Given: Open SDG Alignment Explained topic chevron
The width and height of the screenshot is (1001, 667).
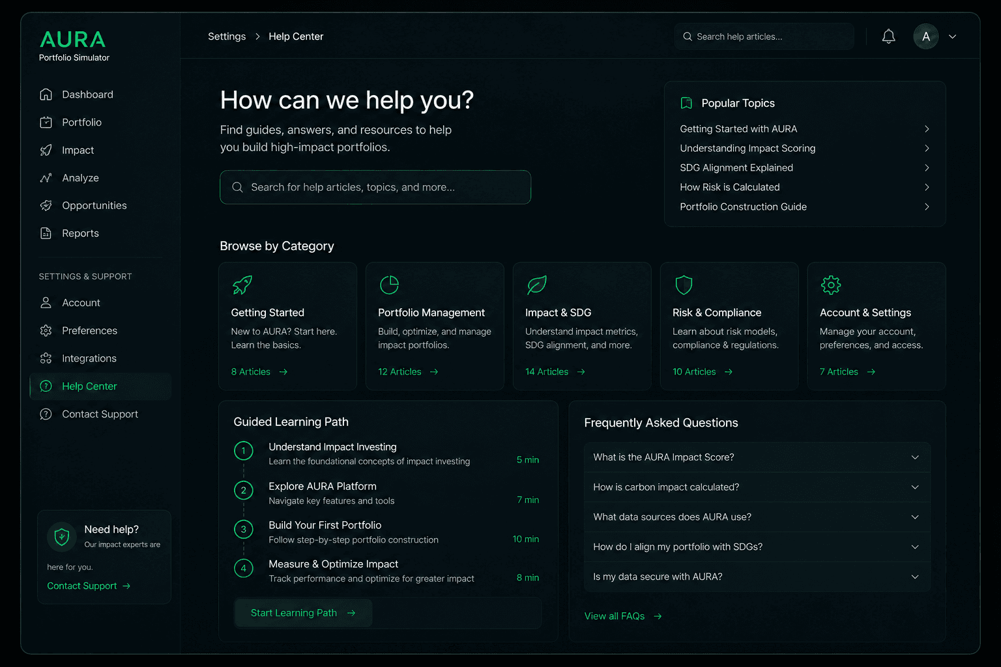Looking at the screenshot, I should tap(927, 168).
